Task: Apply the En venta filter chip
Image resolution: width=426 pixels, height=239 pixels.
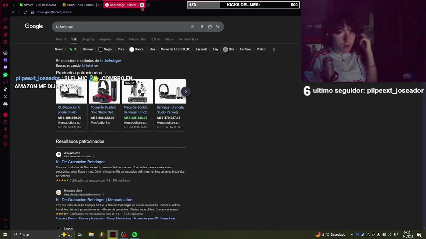Action: click(x=202, y=49)
